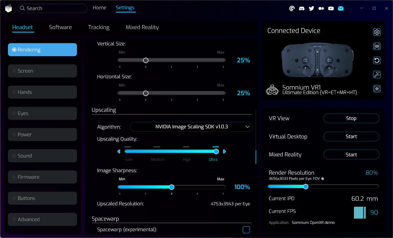Click the left arrow of Upscaling Quality
The height and width of the screenshot is (238, 393).
pyautogui.click(x=119, y=152)
